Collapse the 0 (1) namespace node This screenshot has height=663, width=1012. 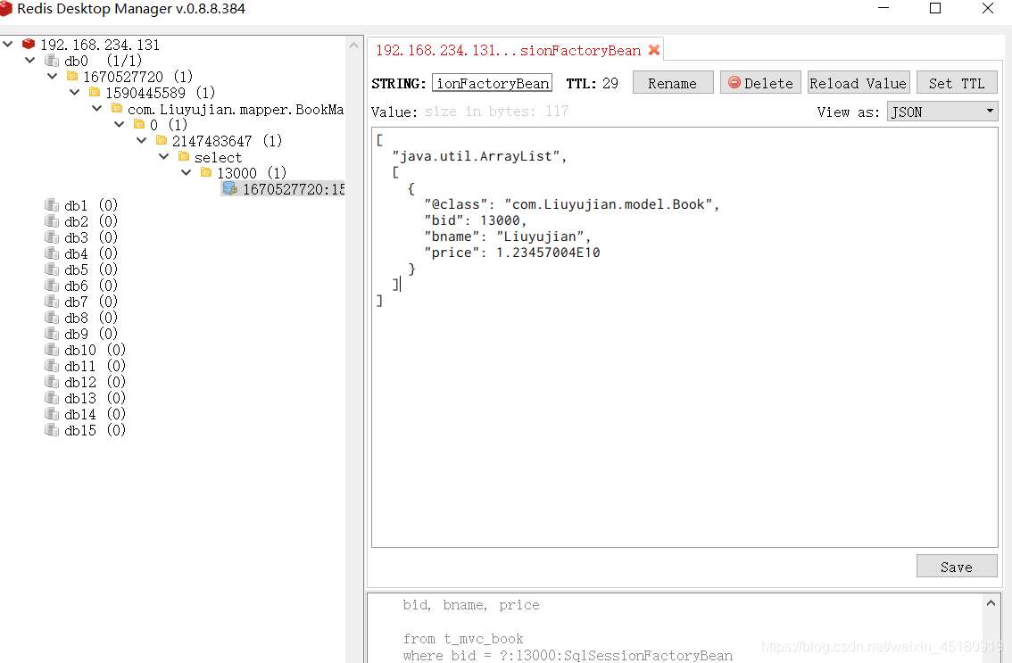[120, 124]
